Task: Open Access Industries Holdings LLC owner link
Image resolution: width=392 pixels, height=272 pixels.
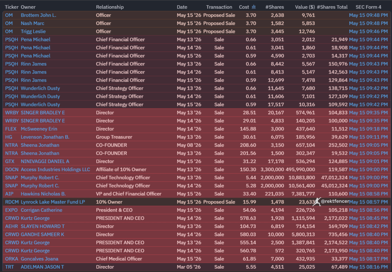Action: (55, 169)
